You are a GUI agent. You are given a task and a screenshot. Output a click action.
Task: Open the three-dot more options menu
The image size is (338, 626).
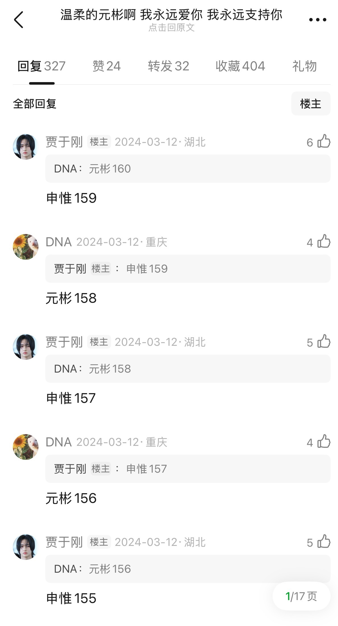pos(317,20)
